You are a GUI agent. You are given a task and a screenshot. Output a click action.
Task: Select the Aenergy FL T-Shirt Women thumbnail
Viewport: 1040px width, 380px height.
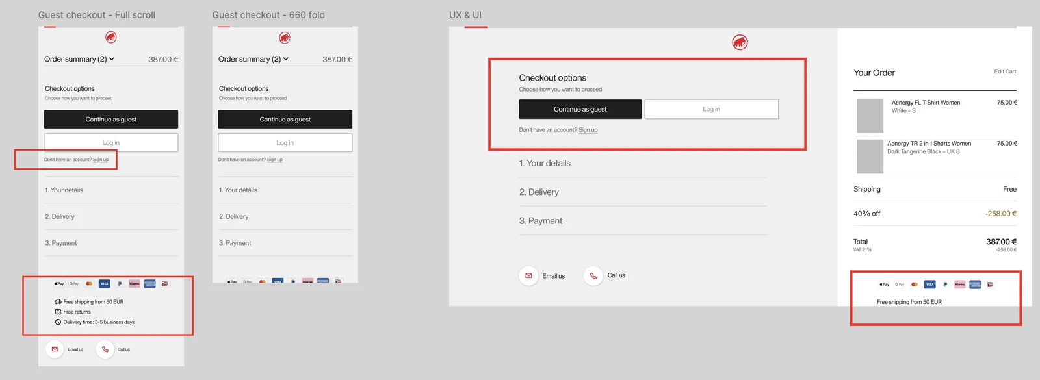(870, 116)
